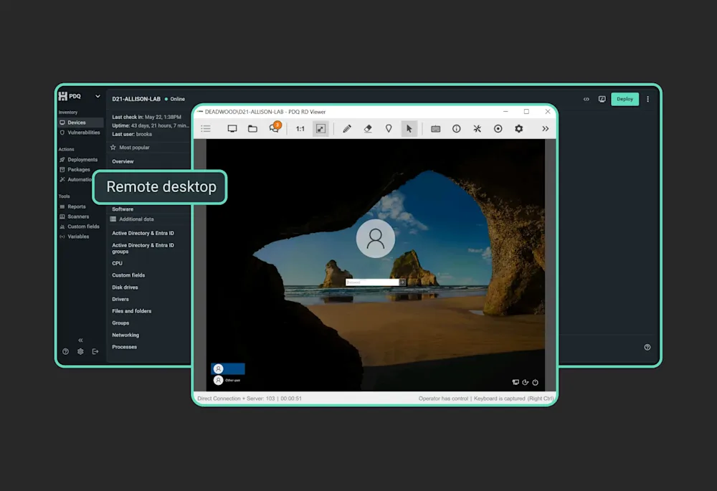This screenshot has height=491, width=717.
Task: Click the Deploy button
Action: (x=625, y=99)
